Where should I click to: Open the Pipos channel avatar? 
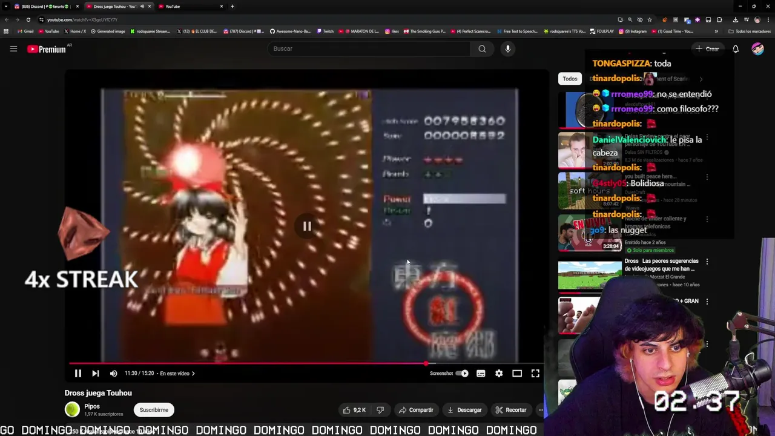tap(72, 410)
